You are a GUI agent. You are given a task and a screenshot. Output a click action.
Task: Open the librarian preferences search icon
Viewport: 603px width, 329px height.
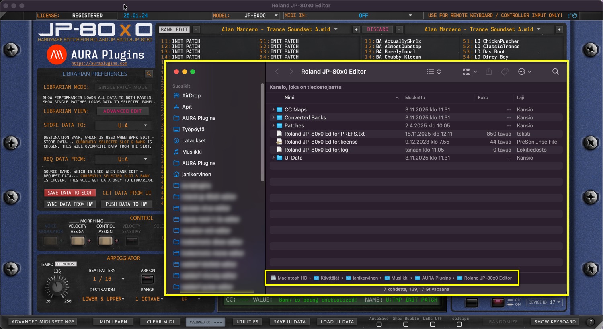tap(149, 74)
